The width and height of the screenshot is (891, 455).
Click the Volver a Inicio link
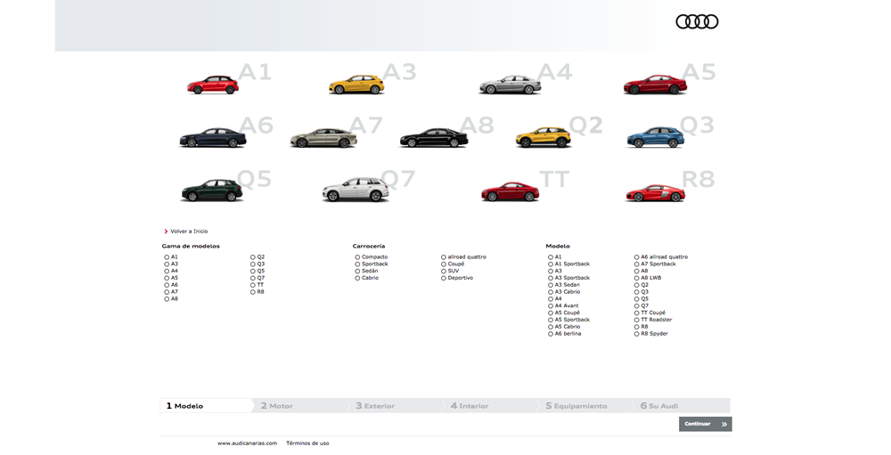coord(188,232)
